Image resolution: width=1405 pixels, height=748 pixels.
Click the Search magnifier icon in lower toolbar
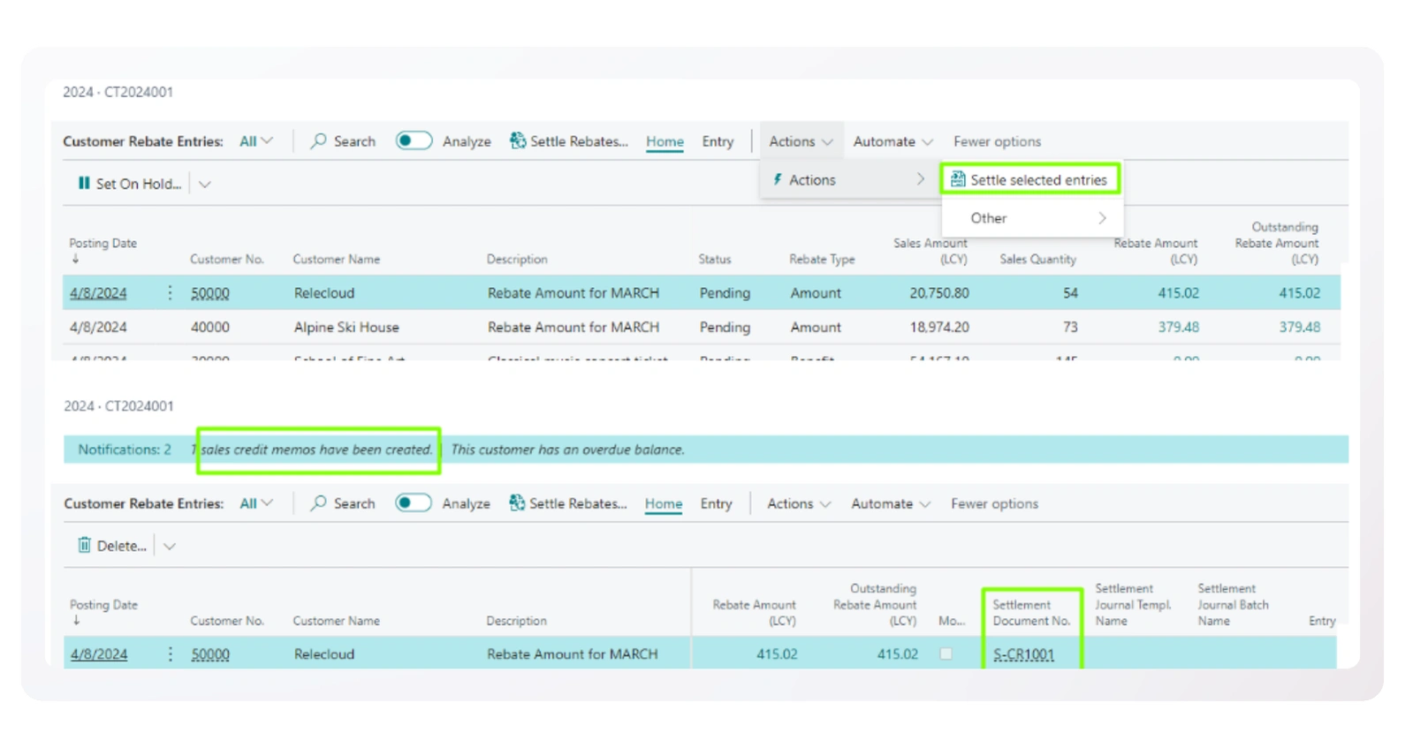(x=319, y=503)
